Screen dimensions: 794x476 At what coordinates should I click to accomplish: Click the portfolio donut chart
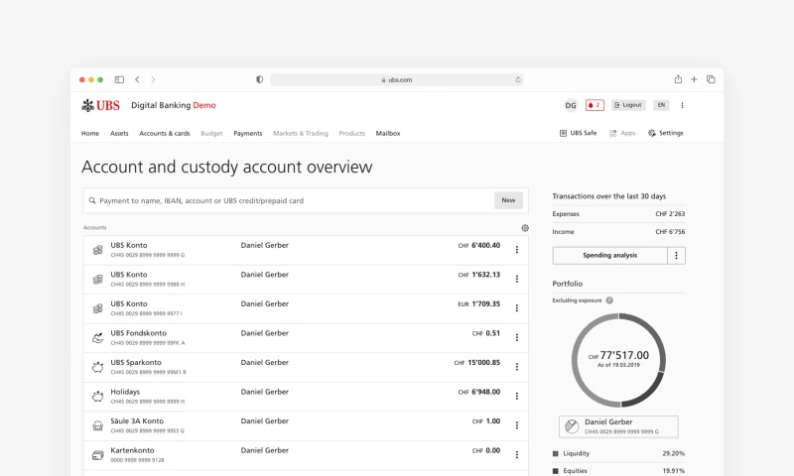617,358
